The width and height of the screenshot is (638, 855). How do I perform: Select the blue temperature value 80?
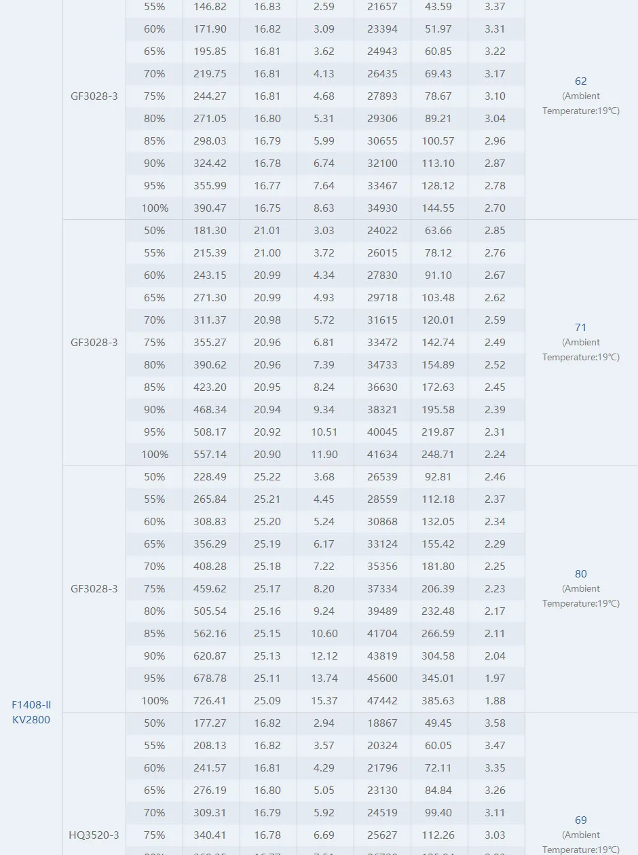click(580, 574)
